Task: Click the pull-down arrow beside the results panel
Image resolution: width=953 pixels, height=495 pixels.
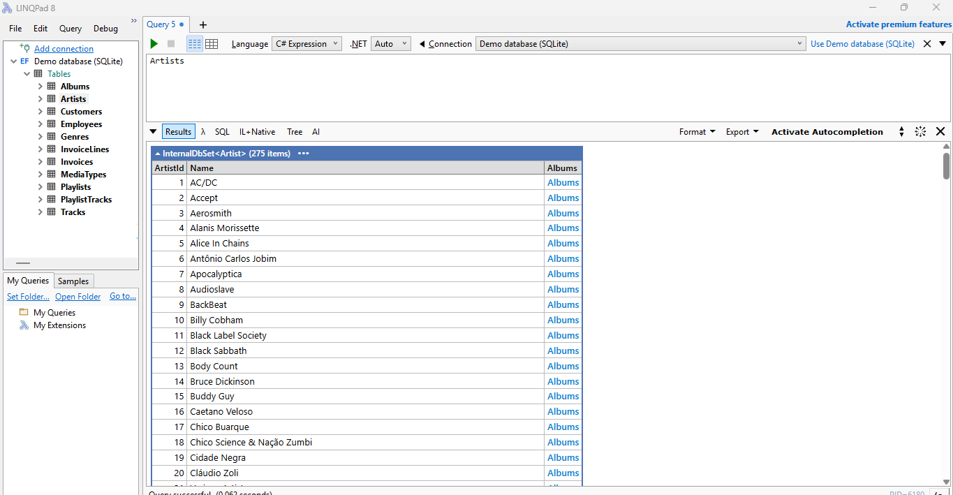Action: pos(152,131)
